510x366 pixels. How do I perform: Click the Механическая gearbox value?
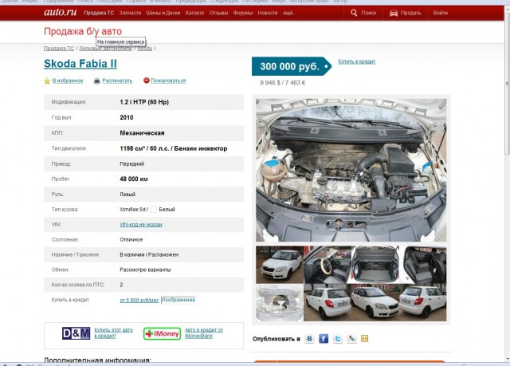142,132
